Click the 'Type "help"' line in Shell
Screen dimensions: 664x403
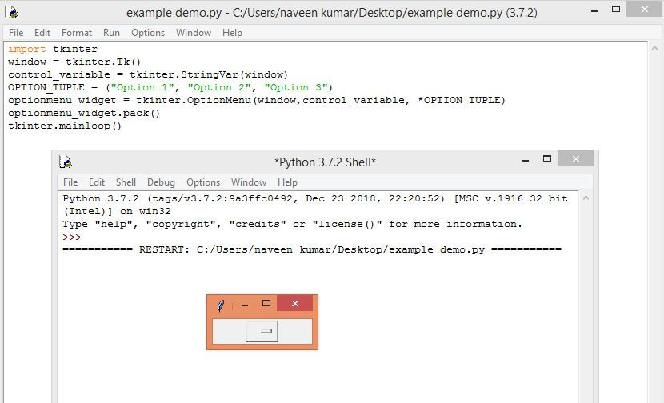[292, 224]
